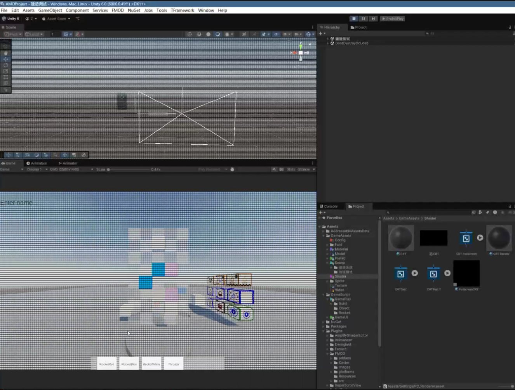The image size is (515, 390).
Task: Select the Rect tool in the Scene toolbar
Action: click(x=5, y=77)
